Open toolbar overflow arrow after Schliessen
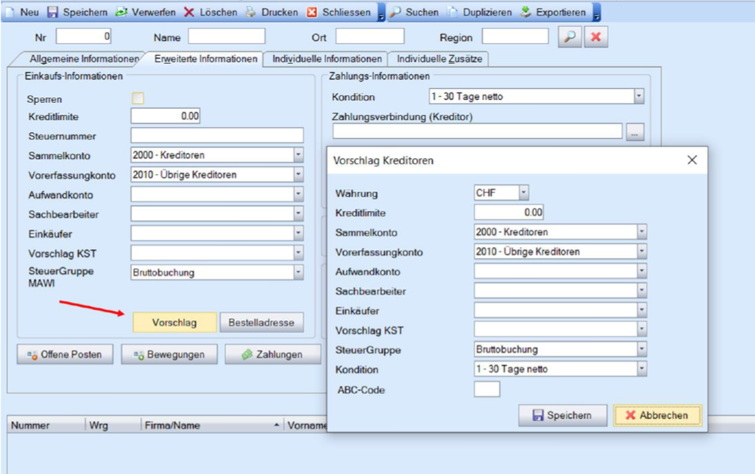Image resolution: width=755 pixels, height=474 pixels. click(x=381, y=13)
